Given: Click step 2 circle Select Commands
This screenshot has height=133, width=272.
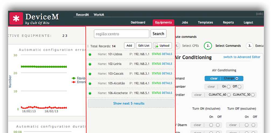Looking at the screenshot, I should point(208,46).
